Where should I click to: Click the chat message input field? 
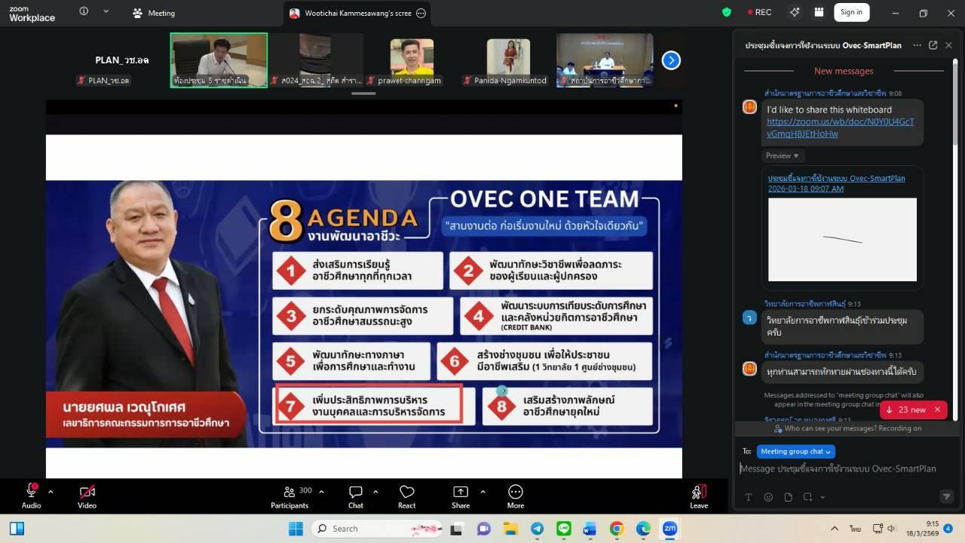tap(837, 468)
